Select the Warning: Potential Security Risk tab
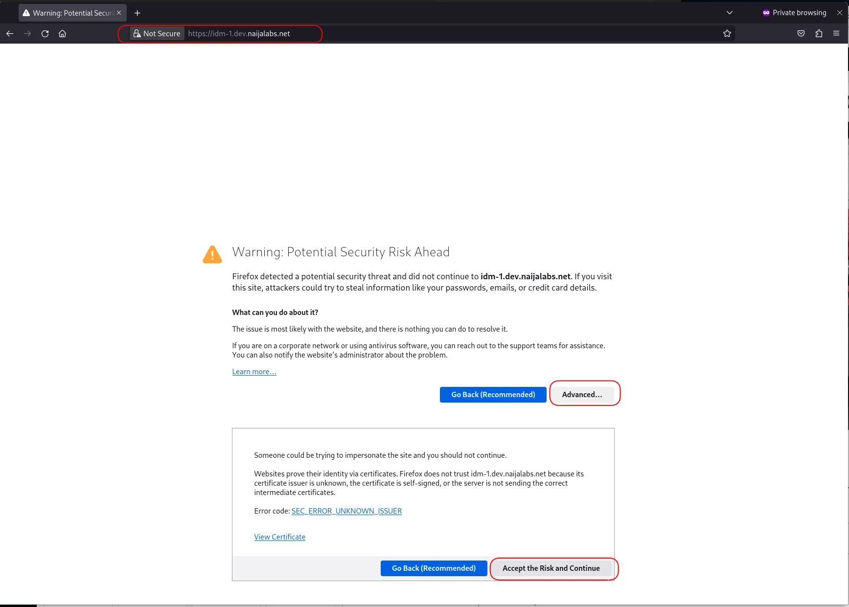849x607 pixels. click(x=72, y=13)
